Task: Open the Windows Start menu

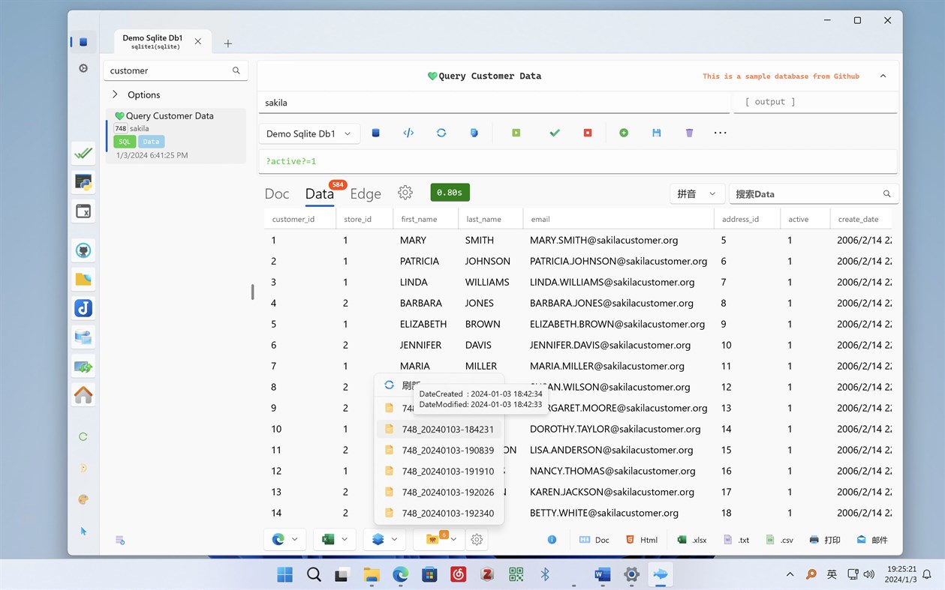Action: [x=285, y=575]
